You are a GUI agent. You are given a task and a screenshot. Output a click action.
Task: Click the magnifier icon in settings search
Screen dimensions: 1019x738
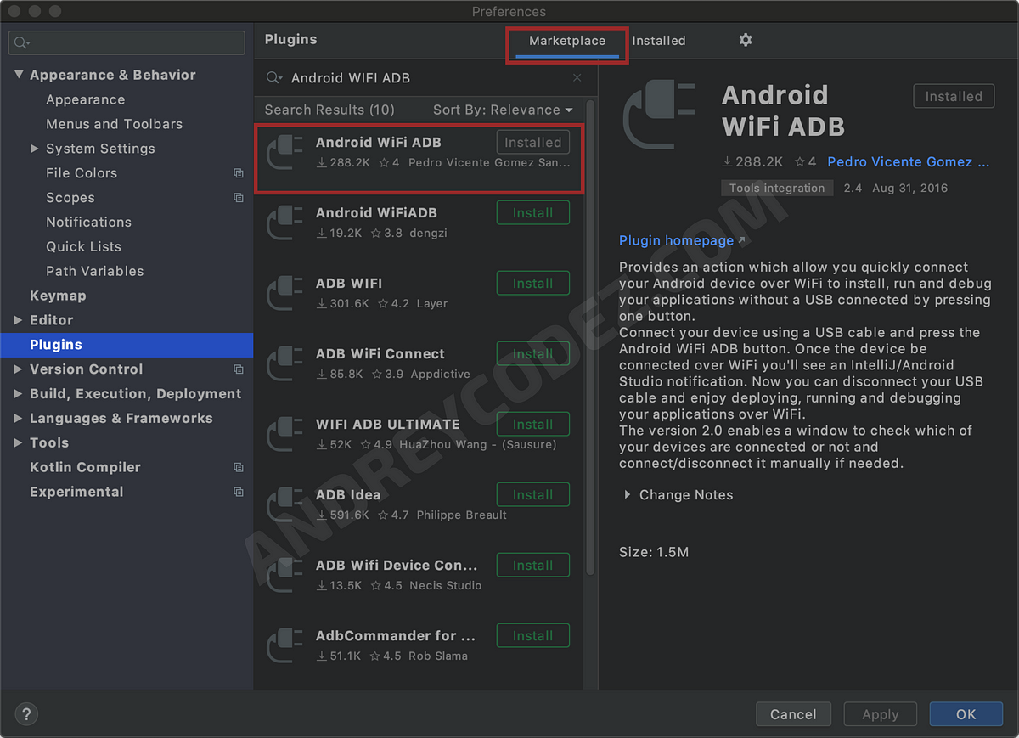click(x=22, y=42)
